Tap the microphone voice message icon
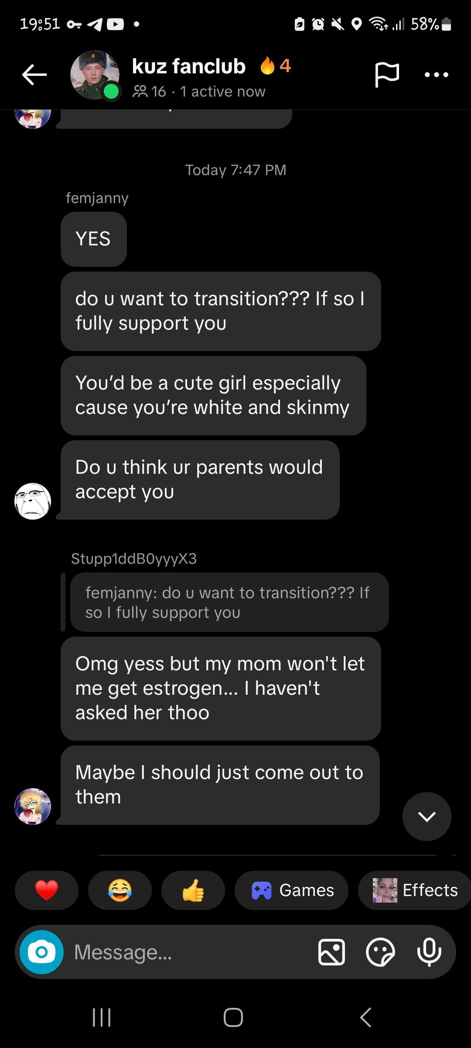 tap(429, 952)
